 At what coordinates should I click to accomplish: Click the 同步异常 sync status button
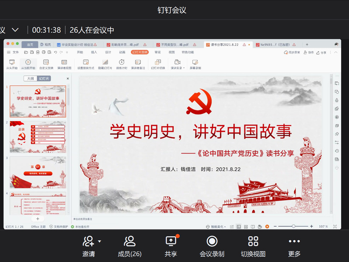292,52
